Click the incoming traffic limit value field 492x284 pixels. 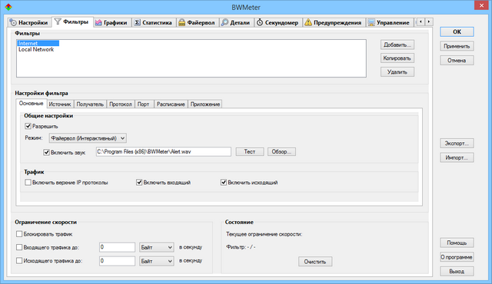click(x=117, y=247)
